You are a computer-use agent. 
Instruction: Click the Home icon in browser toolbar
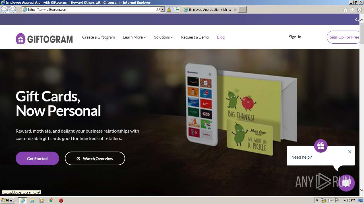tap(345, 10)
